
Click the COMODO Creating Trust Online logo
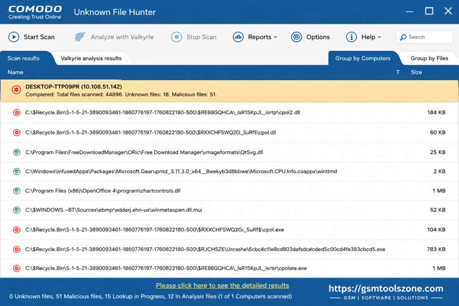35,12
